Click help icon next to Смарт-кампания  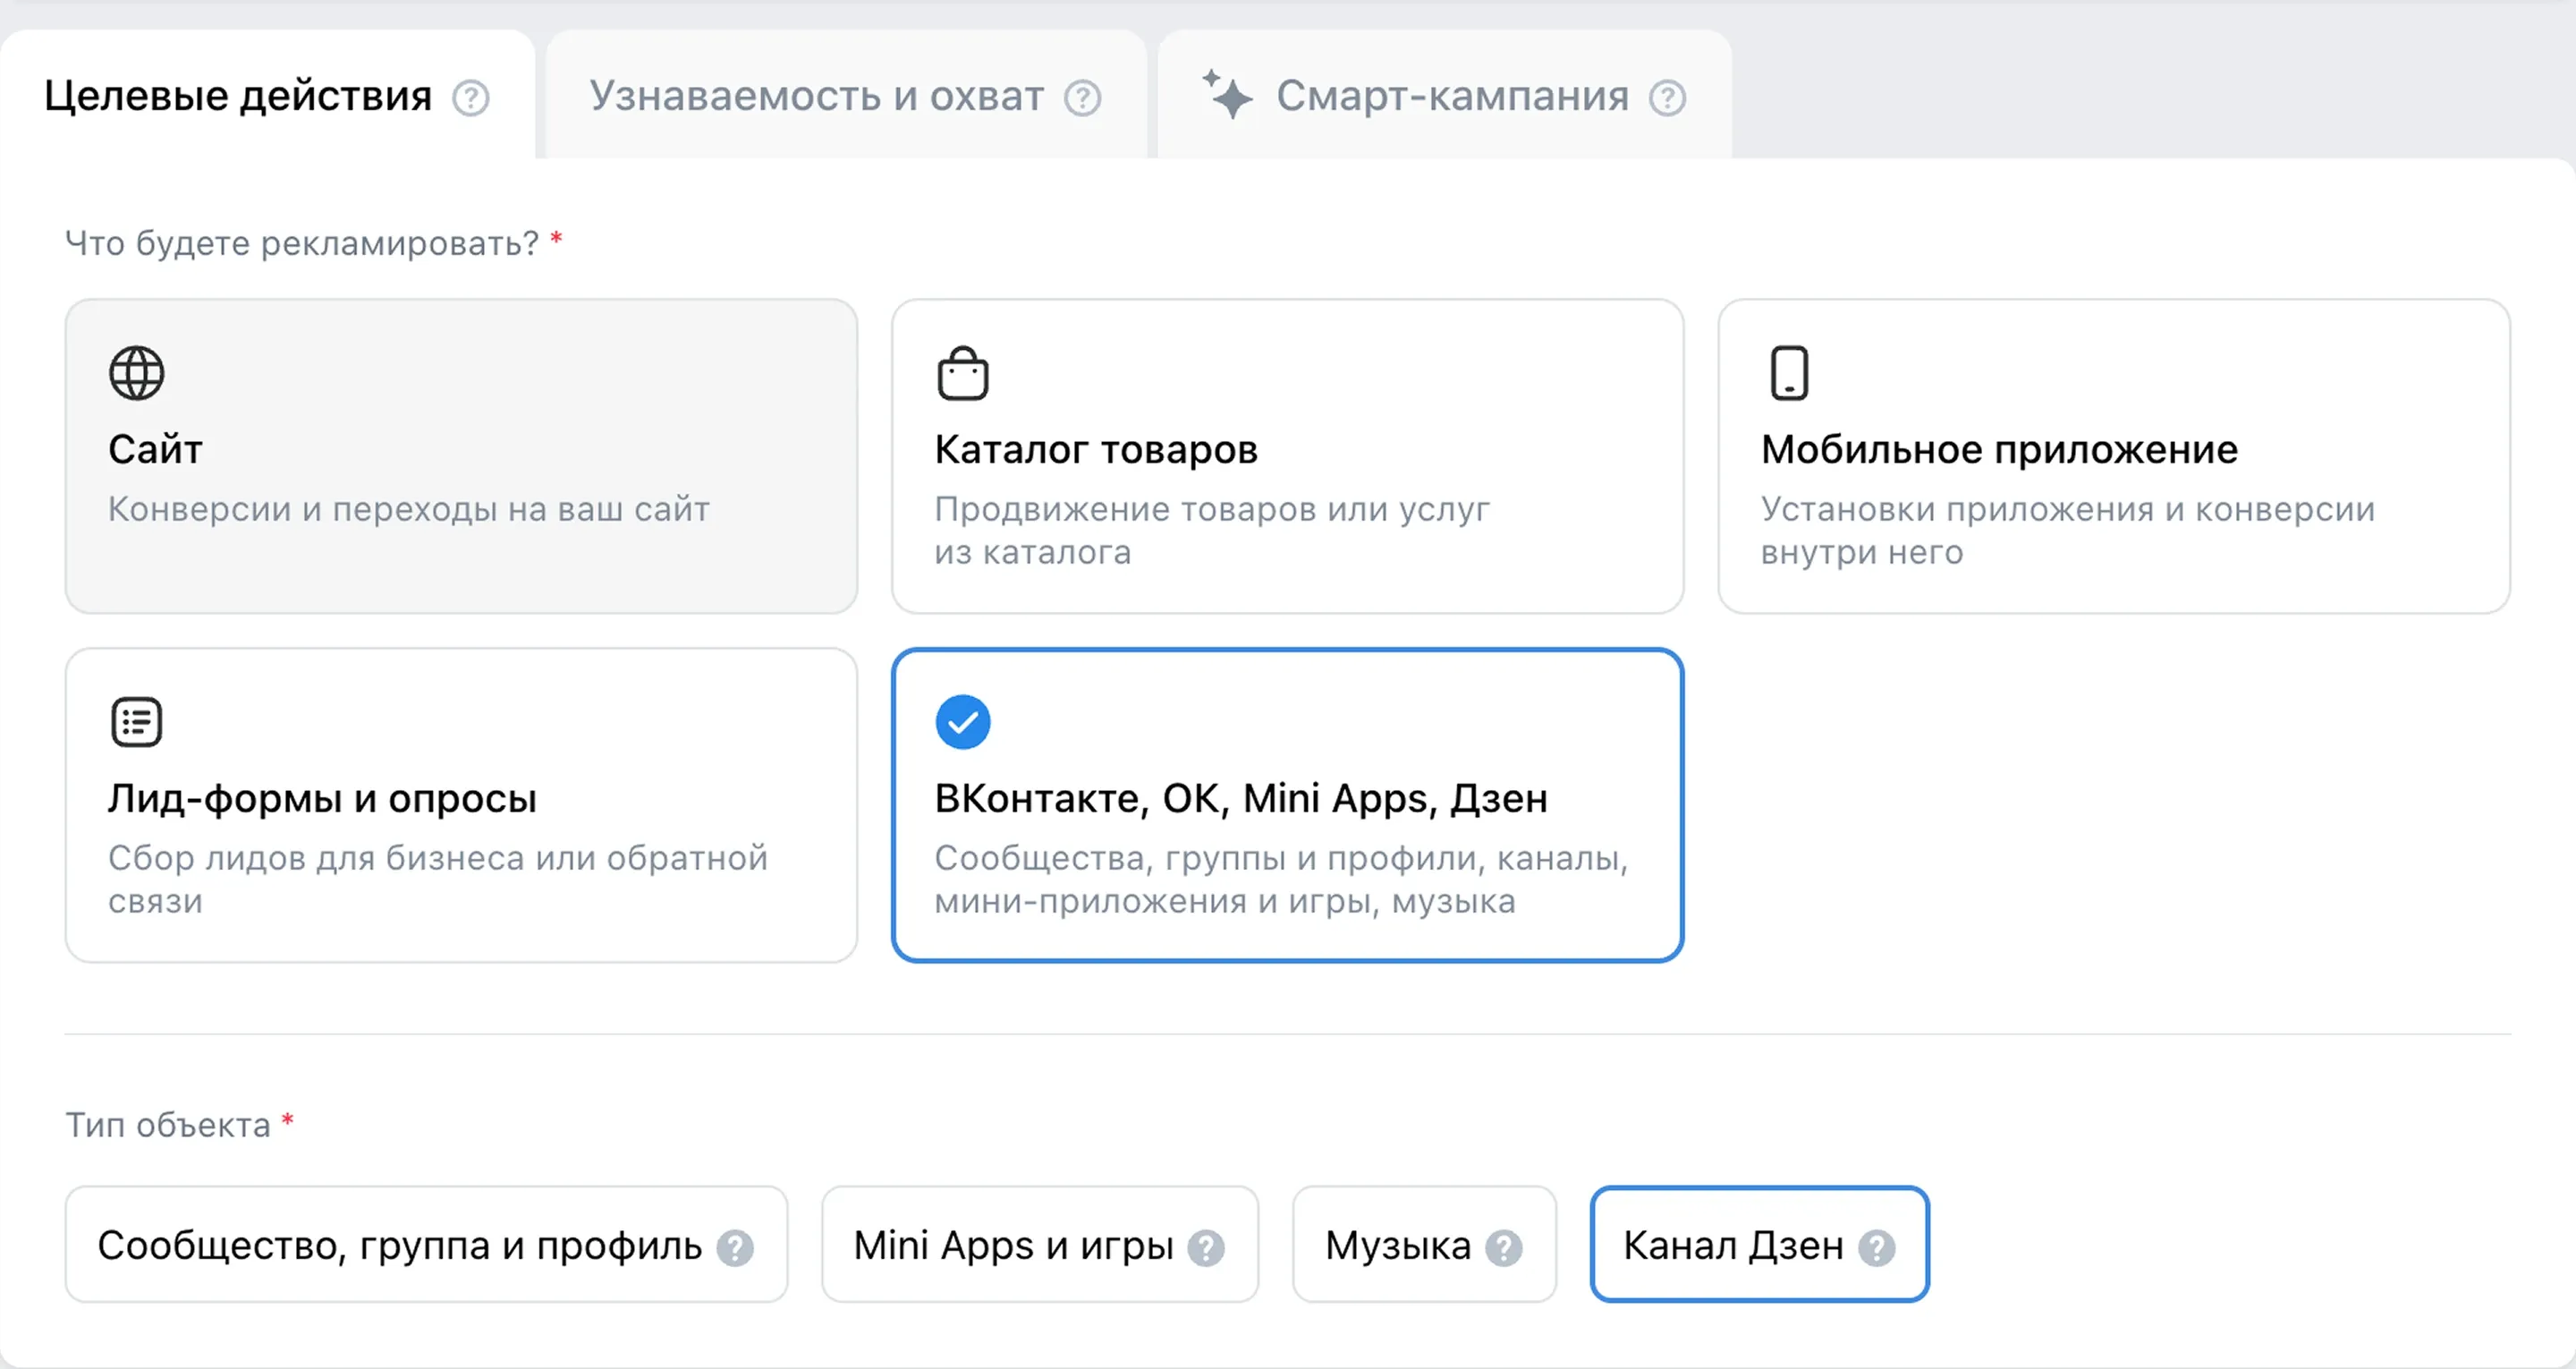click(1667, 98)
